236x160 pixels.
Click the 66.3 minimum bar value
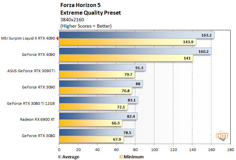click(116, 123)
